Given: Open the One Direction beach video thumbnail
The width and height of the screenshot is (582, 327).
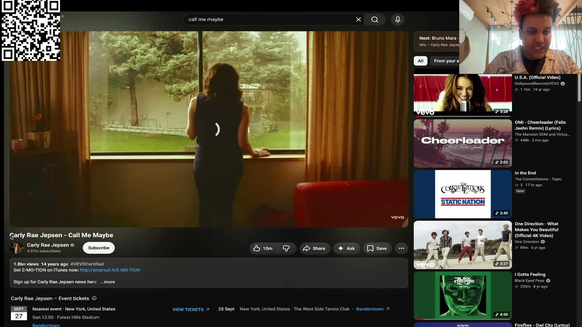Looking at the screenshot, I should pos(463,245).
